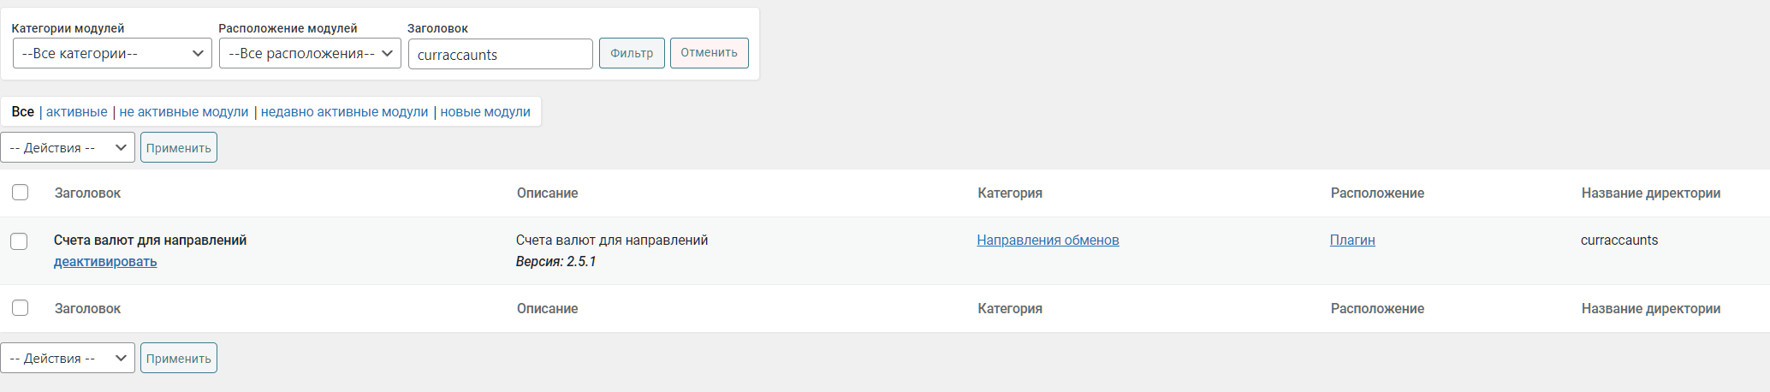Image resolution: width=1770 pixels, height=392 pixels.
Task: Check the Счета валют для направлений row checkbox
Action: coord(19,241)
